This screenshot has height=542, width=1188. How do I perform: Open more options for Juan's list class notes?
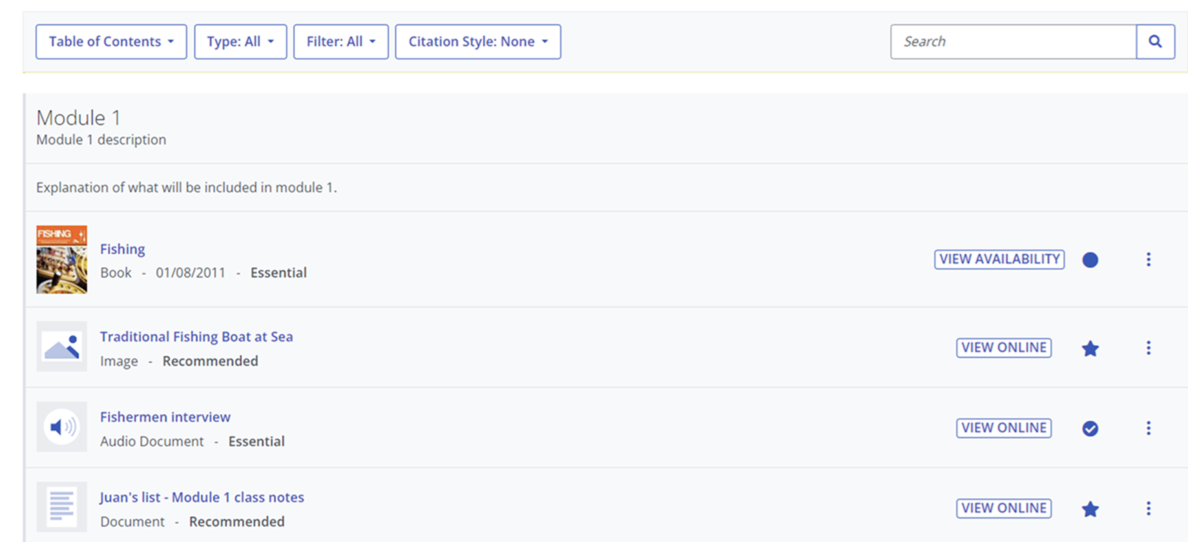1148,508
